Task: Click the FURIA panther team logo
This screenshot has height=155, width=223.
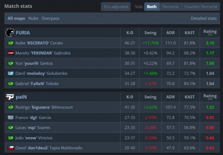Action: (10, 33)
